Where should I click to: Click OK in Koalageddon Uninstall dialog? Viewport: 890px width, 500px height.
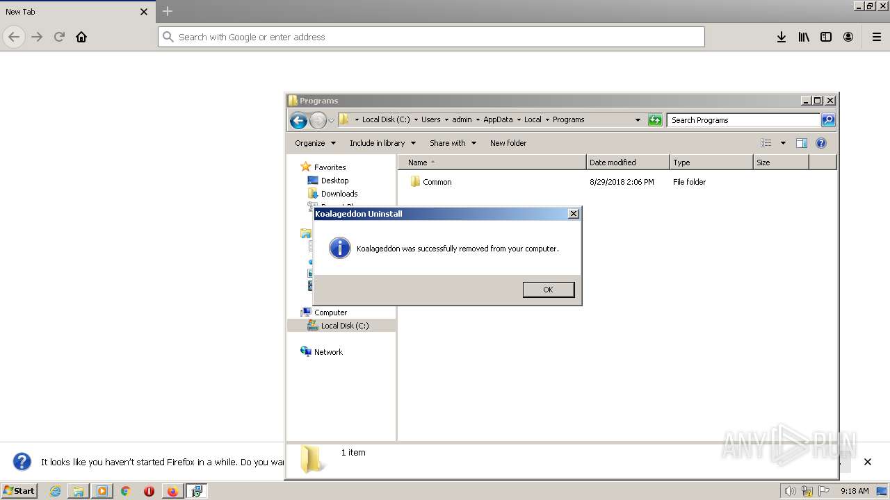pos(548,290)
